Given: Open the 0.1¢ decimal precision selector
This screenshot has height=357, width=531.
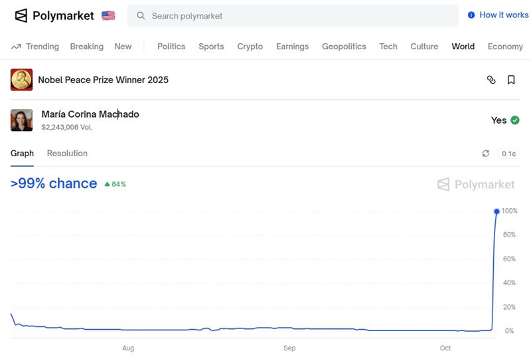Looking at the screenshot, I should pyautogui.click(x=508, y=154).
